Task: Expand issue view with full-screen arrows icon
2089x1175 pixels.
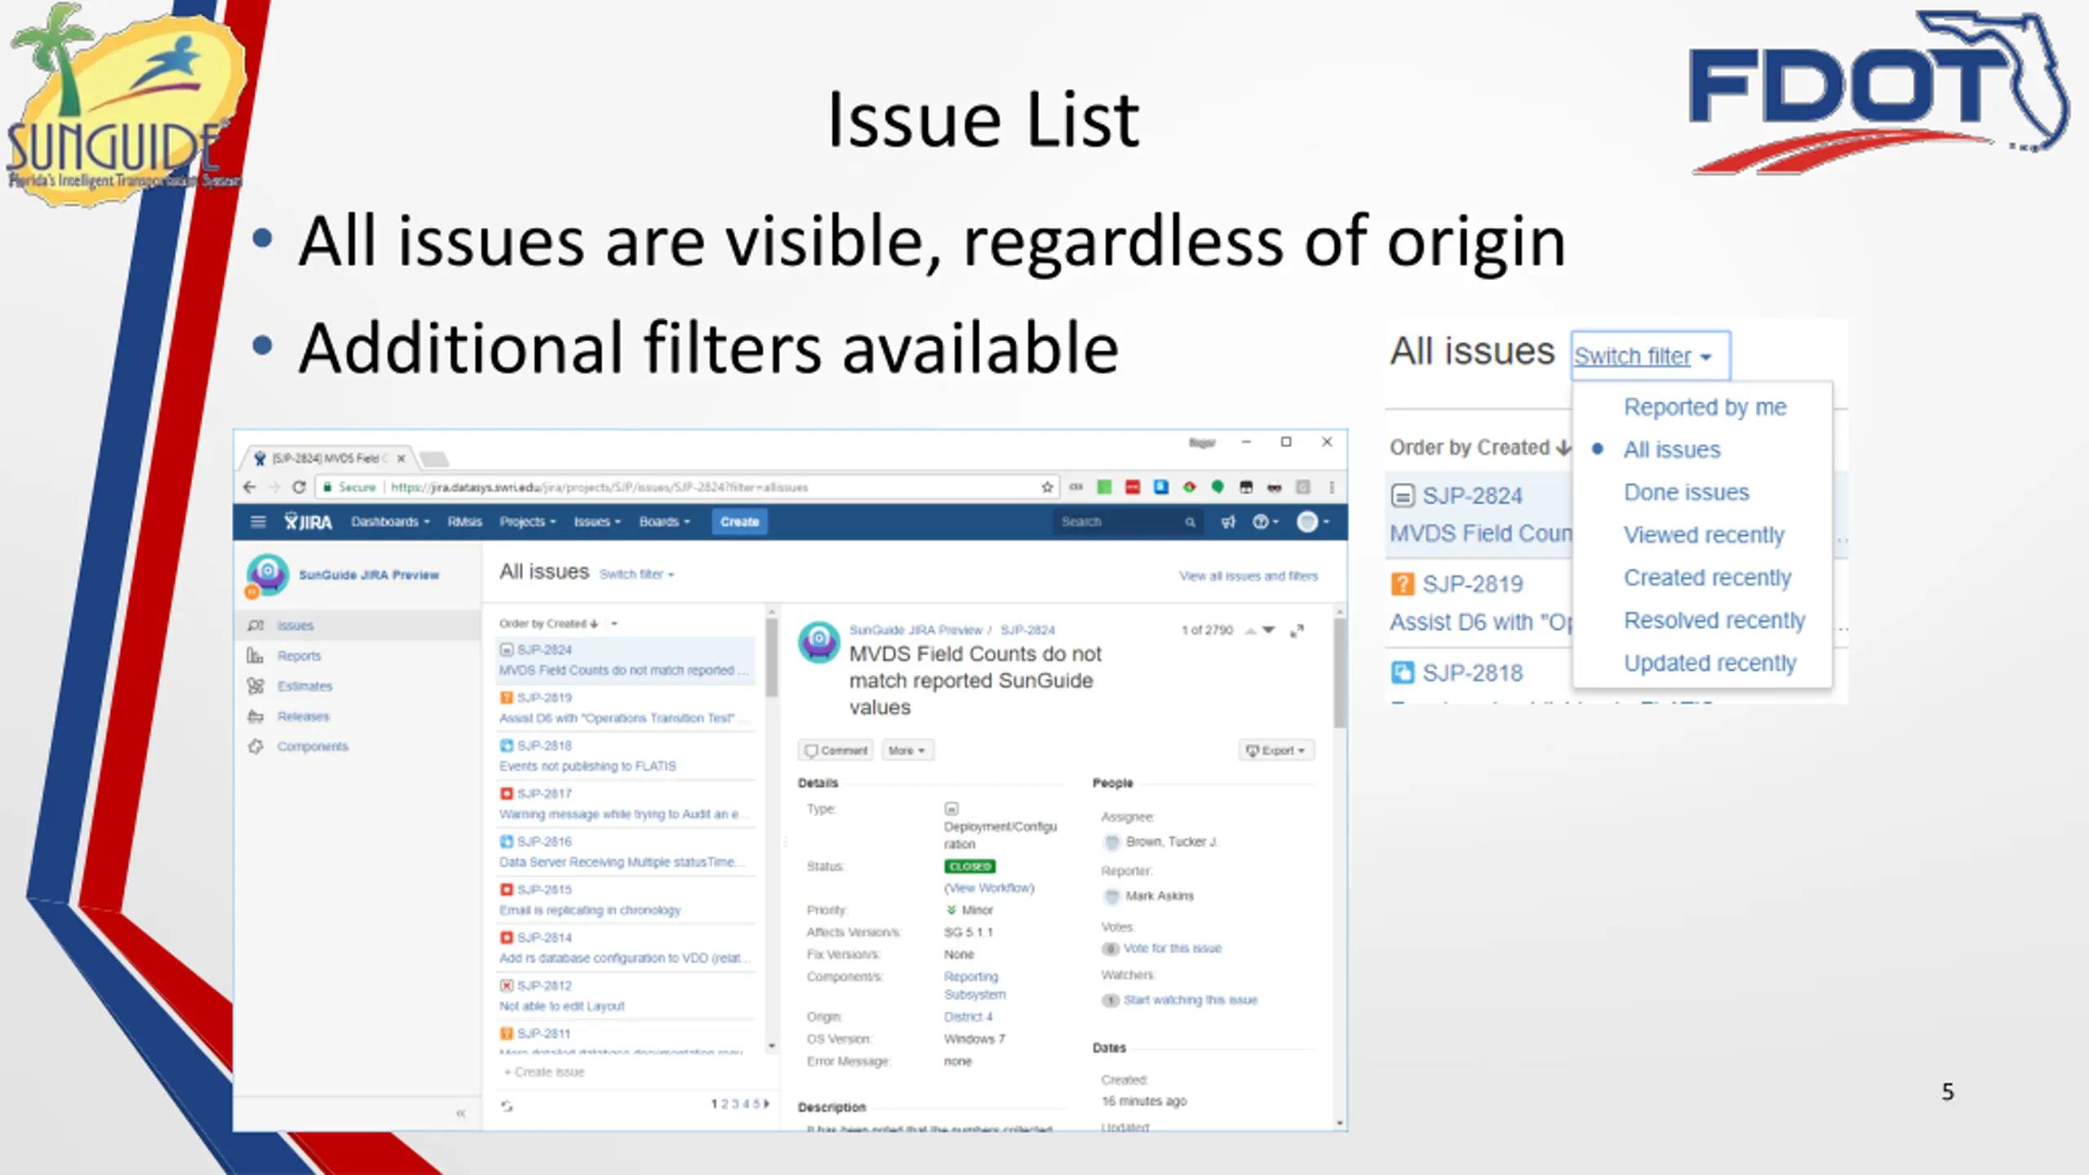Action: (1297, 631)
